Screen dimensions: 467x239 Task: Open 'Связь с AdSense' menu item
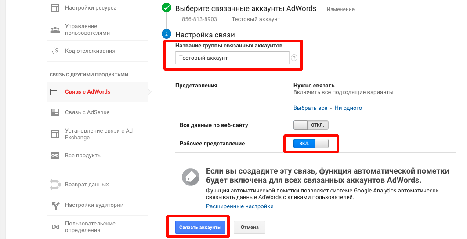pyautogui.click(x=87, y=112)
